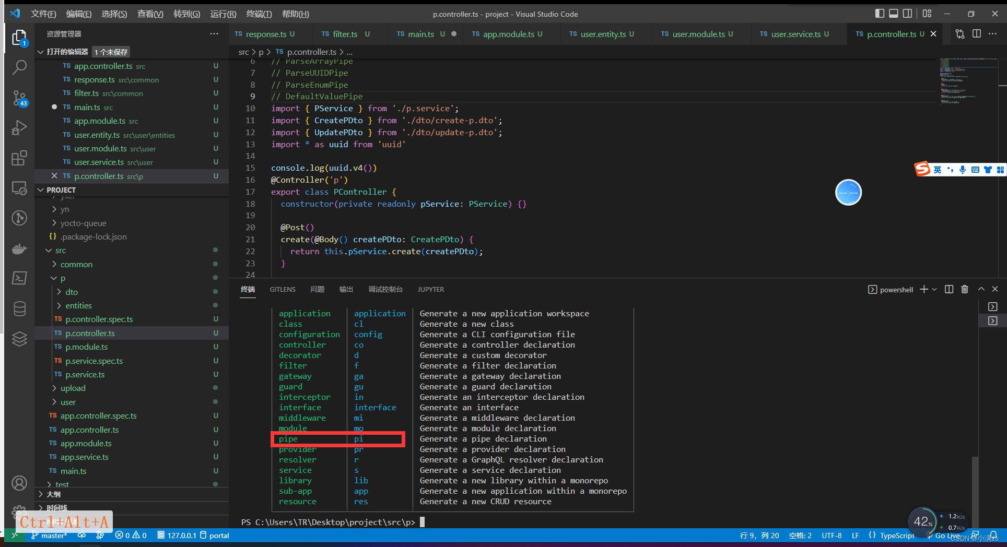This screenshot has width=1007, height=547.
Task: Open the Accounts menu icon
Action: coord(19,483)
